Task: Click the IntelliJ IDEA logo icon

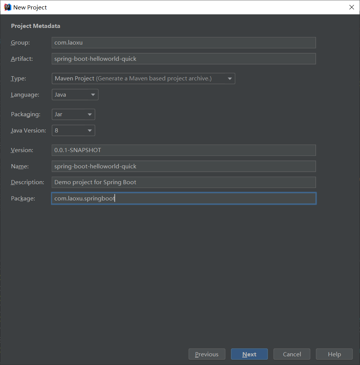Action: click(x=8, y=7)
